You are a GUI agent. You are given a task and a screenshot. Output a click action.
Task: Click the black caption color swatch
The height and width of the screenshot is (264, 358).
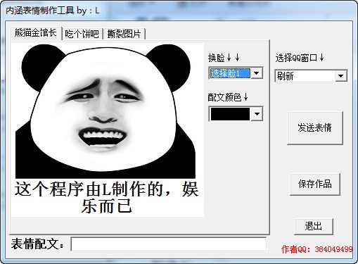(x=230, y=114)
